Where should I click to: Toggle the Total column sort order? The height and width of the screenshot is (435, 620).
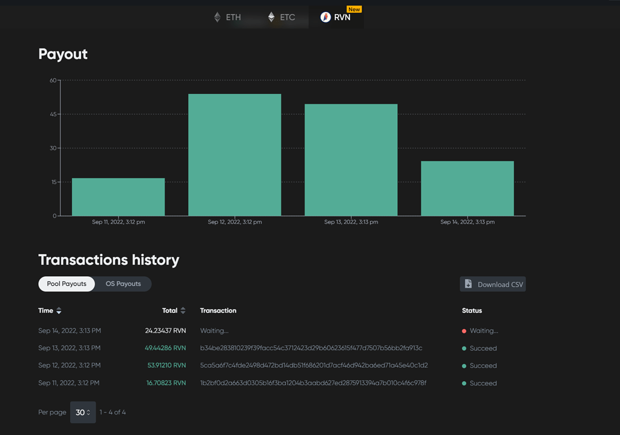click(x=182, y=310)
